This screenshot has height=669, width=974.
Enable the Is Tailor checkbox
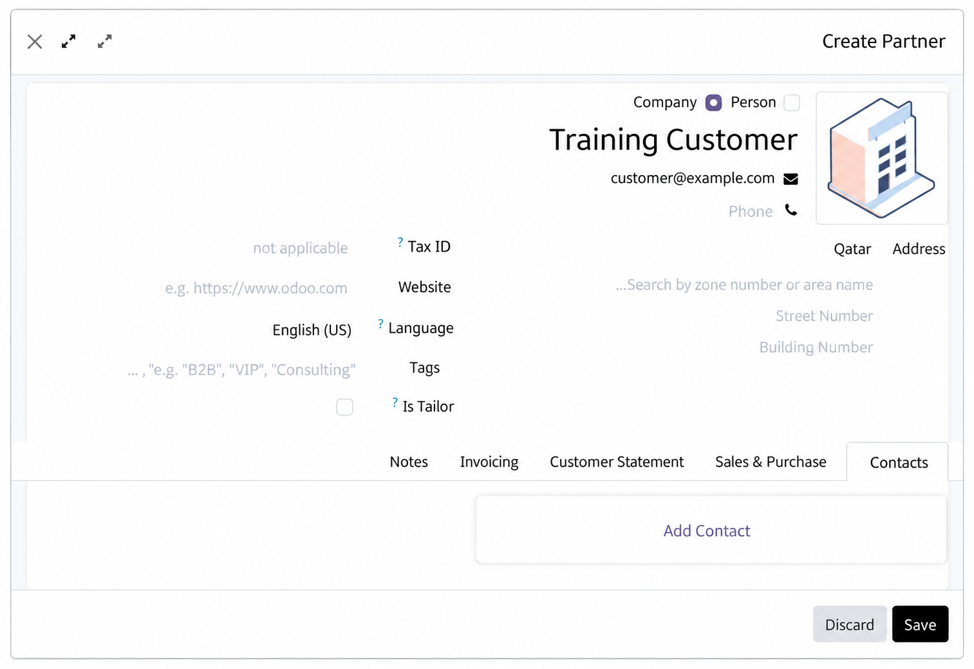(x=344, y=407)
